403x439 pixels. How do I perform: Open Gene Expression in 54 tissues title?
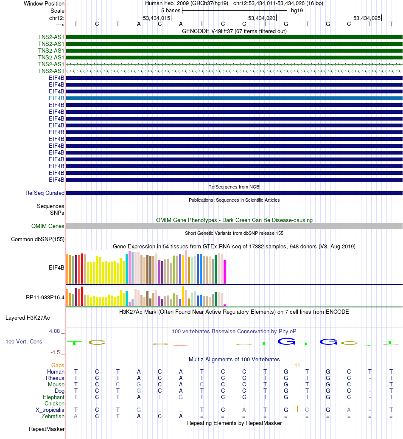click(234, 246)
